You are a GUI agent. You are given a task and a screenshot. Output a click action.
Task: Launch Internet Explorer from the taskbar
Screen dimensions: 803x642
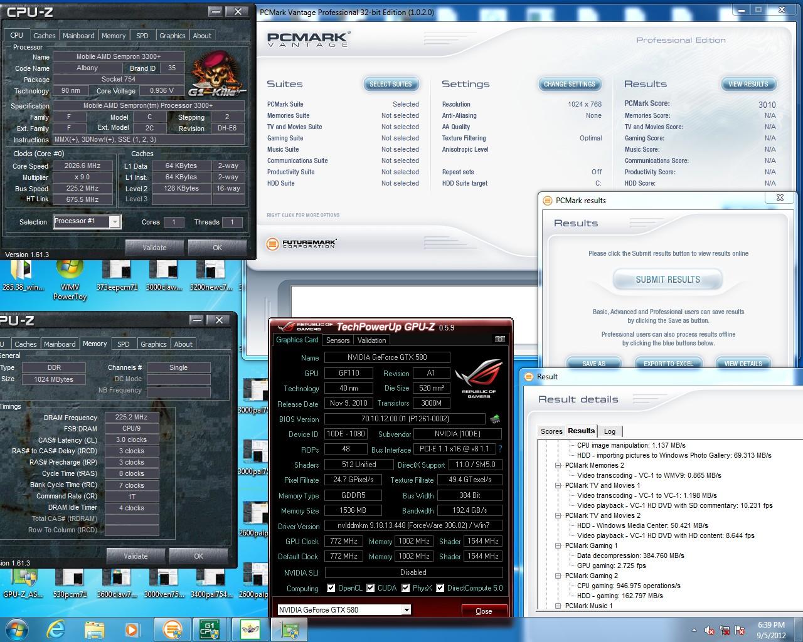coord(56,629)
